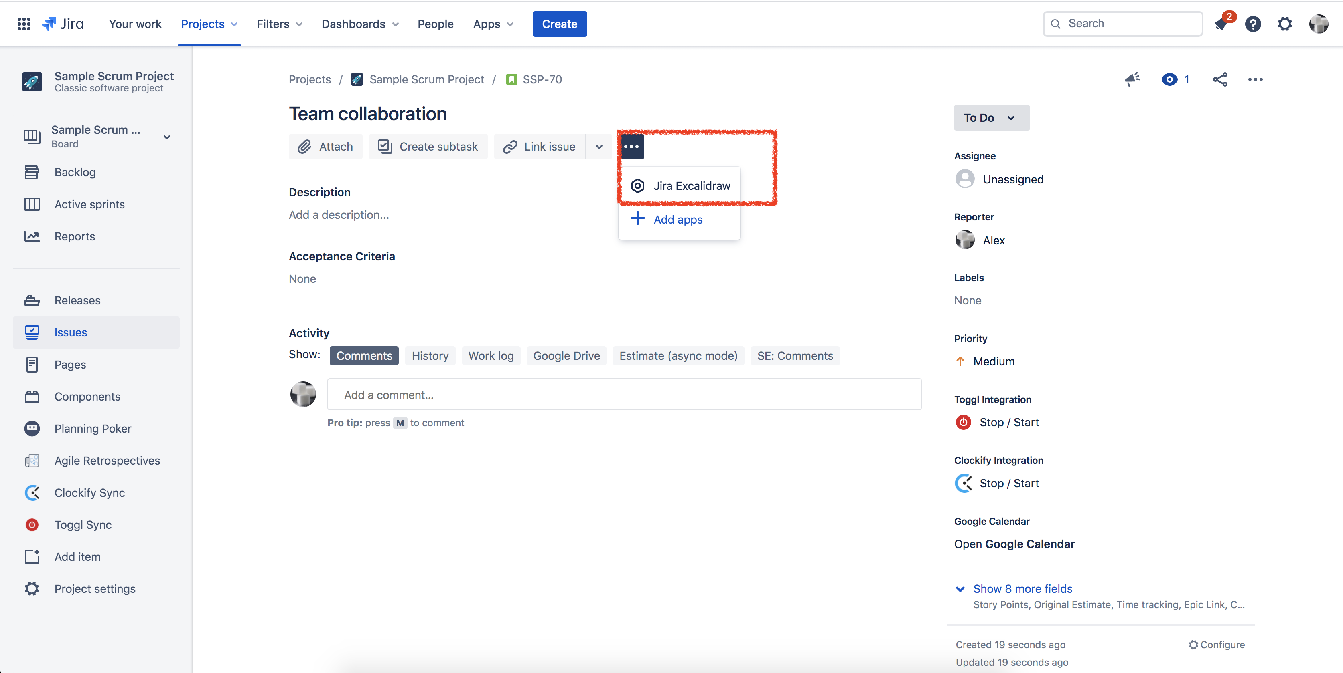Toggle watching this issue eye icon
Viewport: 1343px width, 673px height.
tap(1169, 79)
